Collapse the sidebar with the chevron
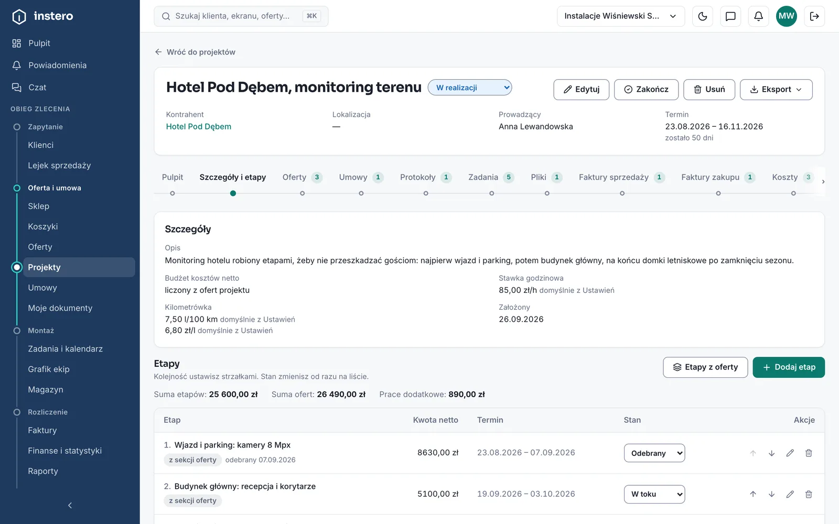The image size is (839, 524). (x=70, y=505)
